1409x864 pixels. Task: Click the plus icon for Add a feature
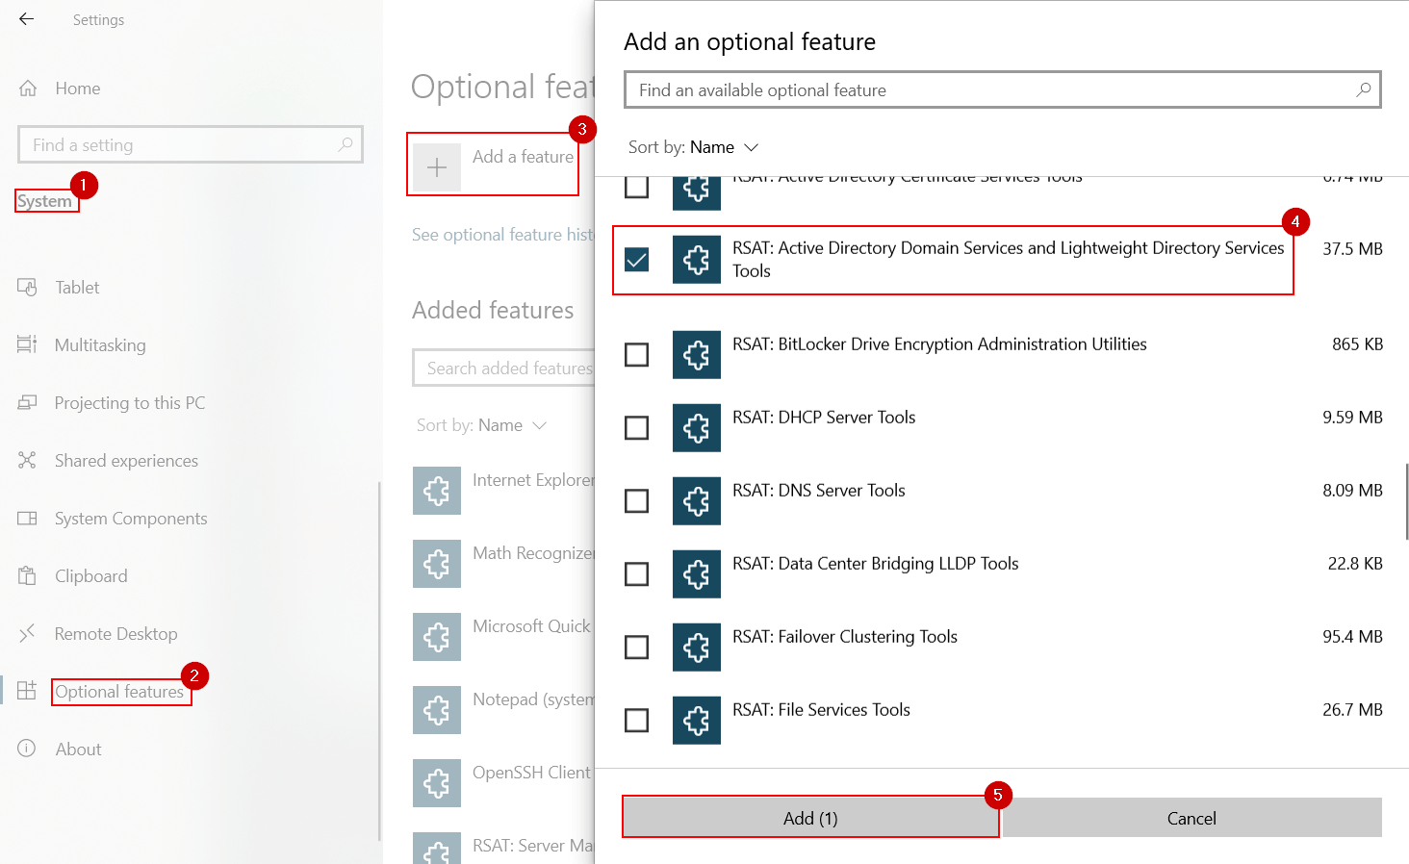point(437,167)
